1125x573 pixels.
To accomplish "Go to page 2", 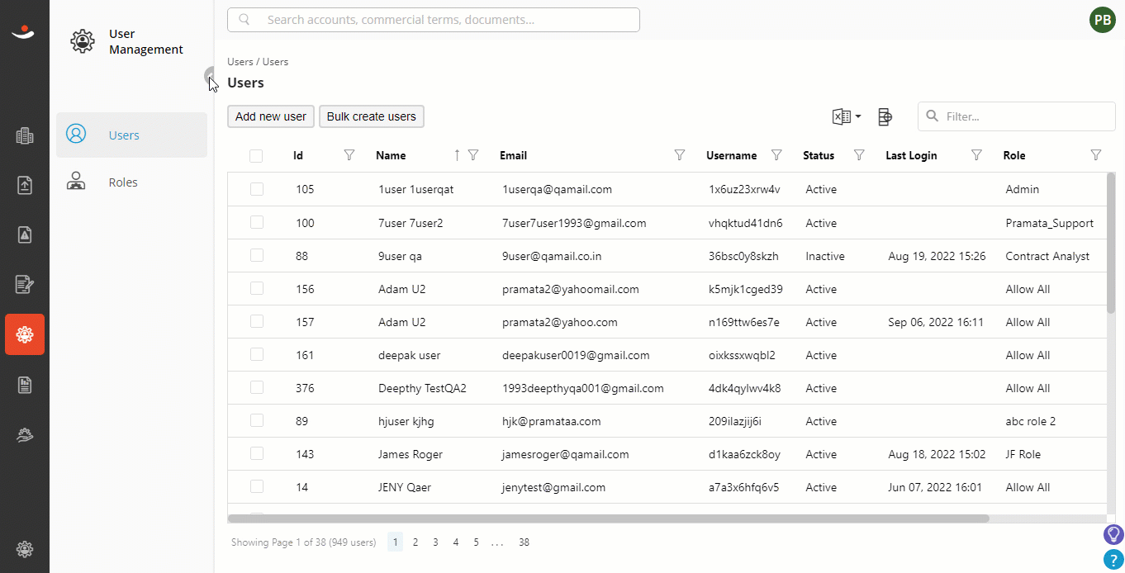I will point(415,542).
